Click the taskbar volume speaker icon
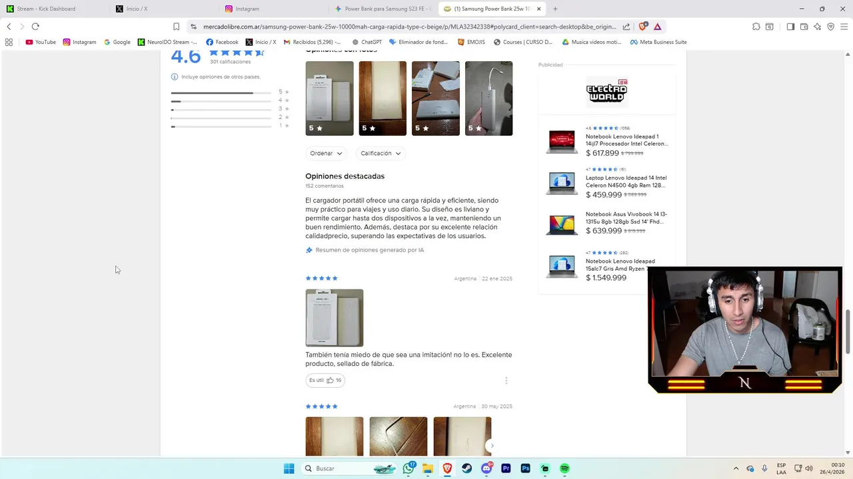 (810, 468)
